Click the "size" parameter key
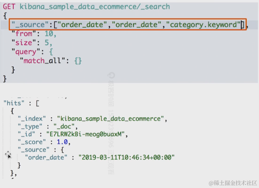The height and width of the screenshot is (188, 259). tap(24, 43)
